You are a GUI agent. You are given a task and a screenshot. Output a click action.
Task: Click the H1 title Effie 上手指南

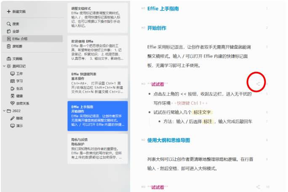pyautogui.click(x=163, y=8)
